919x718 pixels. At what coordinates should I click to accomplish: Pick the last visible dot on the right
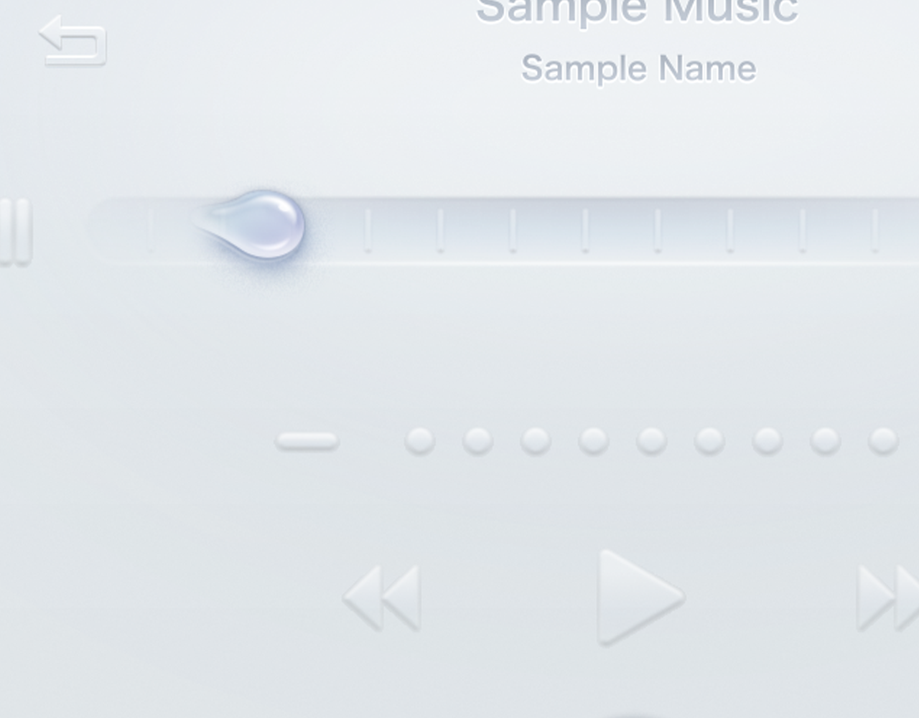point(883,441)
